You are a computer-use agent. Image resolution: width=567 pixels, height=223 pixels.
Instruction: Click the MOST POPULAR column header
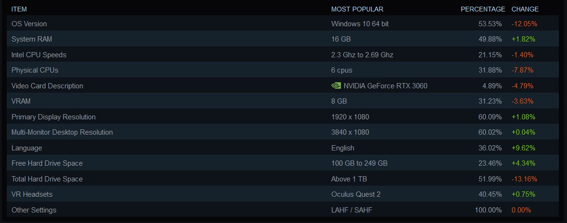click(x=357, y=9)
